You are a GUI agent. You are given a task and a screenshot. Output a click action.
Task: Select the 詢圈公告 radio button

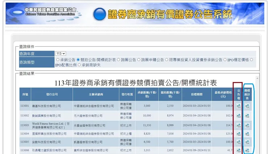pos(118,60)
